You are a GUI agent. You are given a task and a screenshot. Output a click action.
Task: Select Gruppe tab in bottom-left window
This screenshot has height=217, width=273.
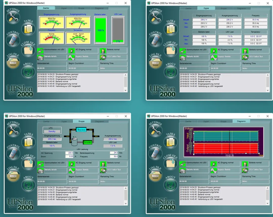click(x=81, y=121)
